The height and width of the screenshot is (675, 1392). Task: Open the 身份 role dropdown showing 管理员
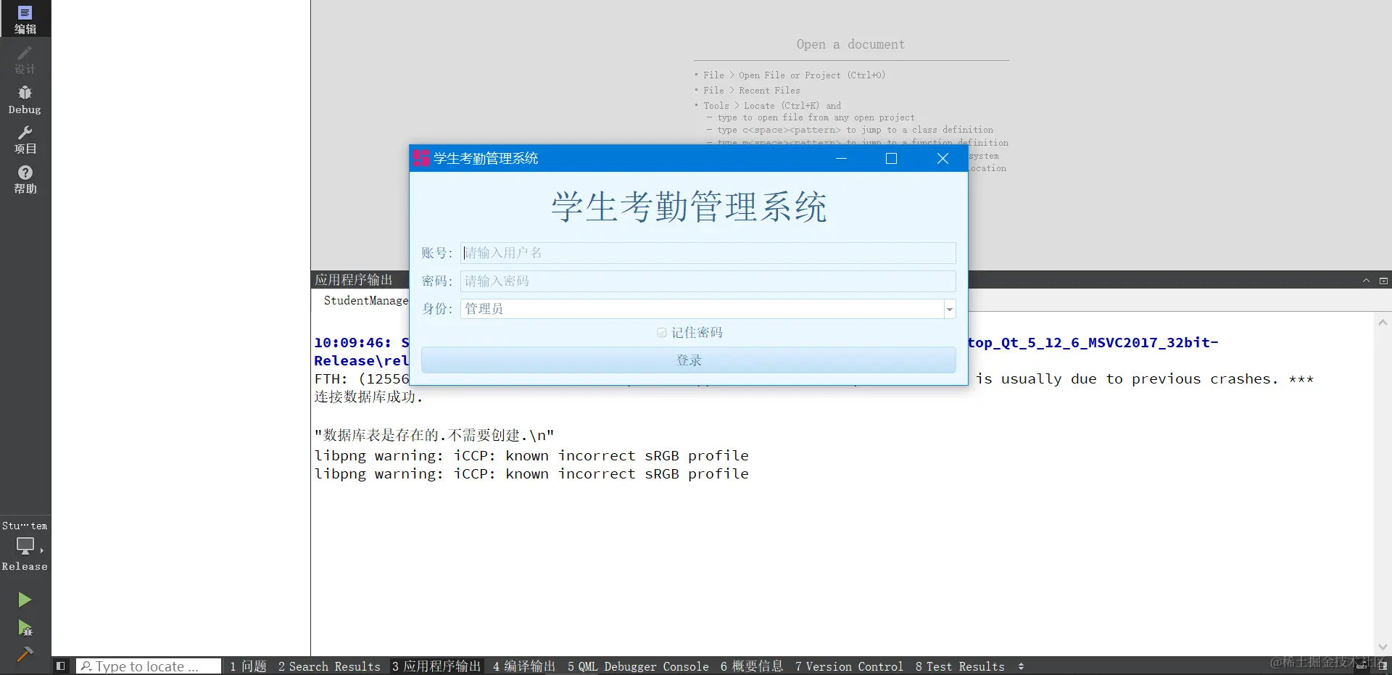(708, 309)
